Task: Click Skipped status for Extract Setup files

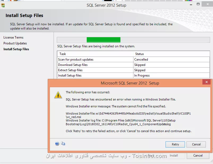Action: pyautogui.click(x=172, y=70)
